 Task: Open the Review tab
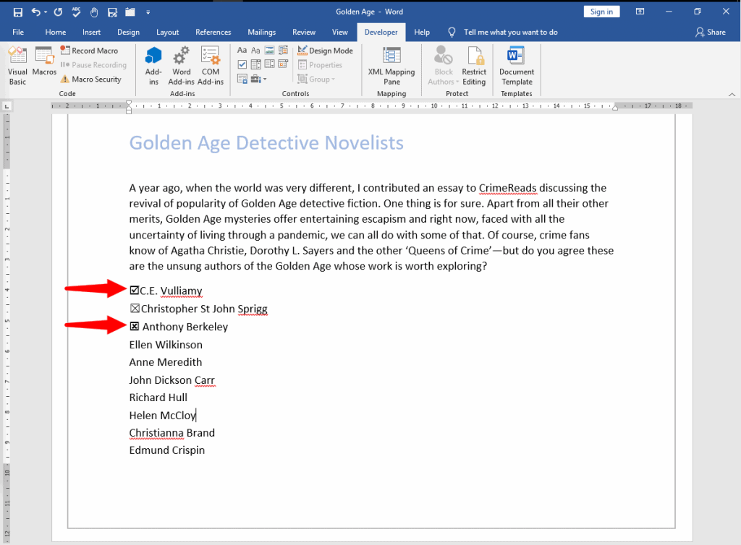pos(303,32)
